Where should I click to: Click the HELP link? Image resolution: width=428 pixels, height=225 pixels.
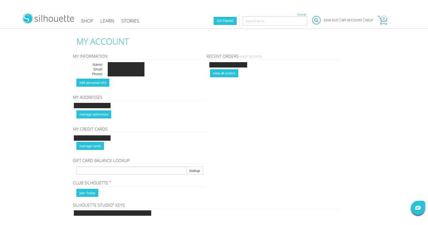pos(369,20)
